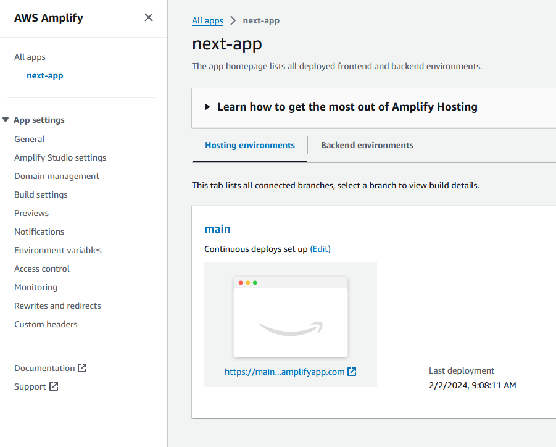Open General settings
This screenshot has height=447, width=556.
pyautogui.click(x=29, y=138)
